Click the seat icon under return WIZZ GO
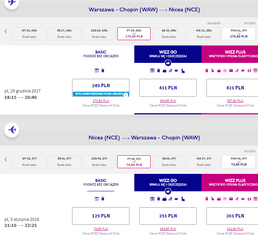 click(183, 199)
